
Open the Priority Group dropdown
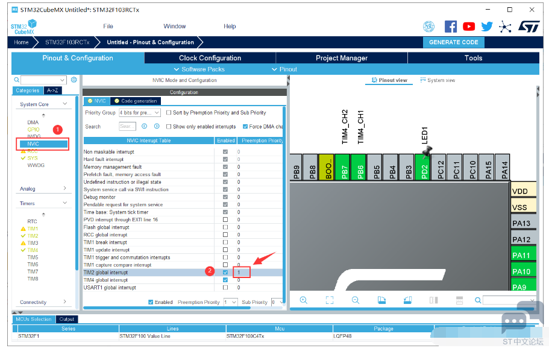pos(140,113)
